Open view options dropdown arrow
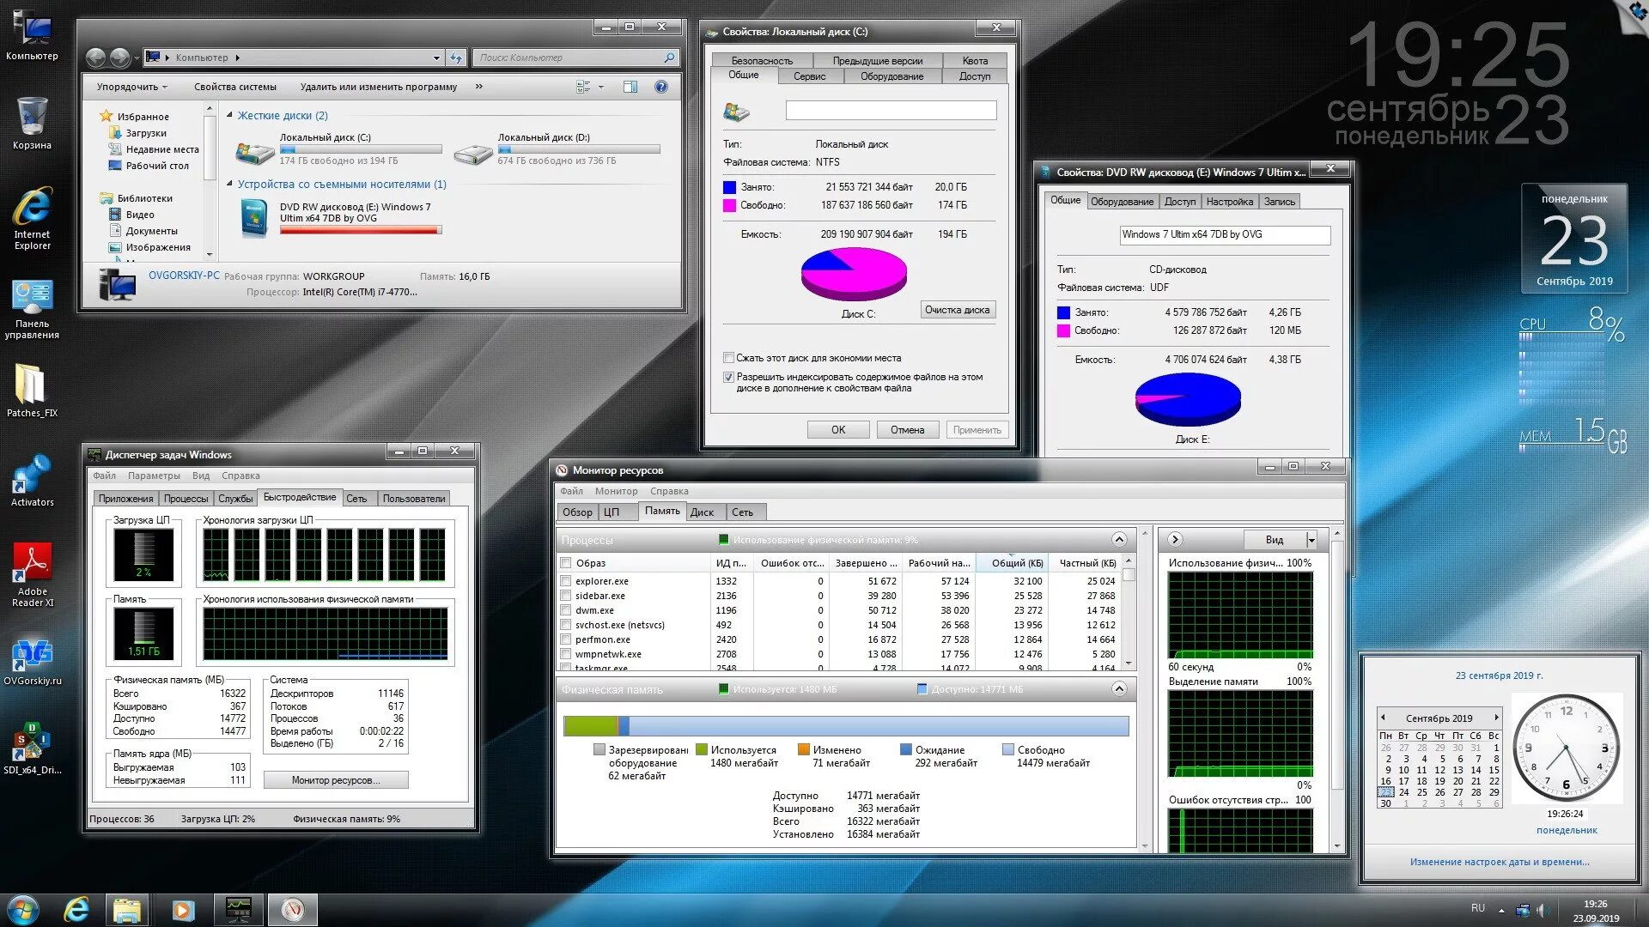The height and width of the screenshot is (927, 1649). point(601,87)
